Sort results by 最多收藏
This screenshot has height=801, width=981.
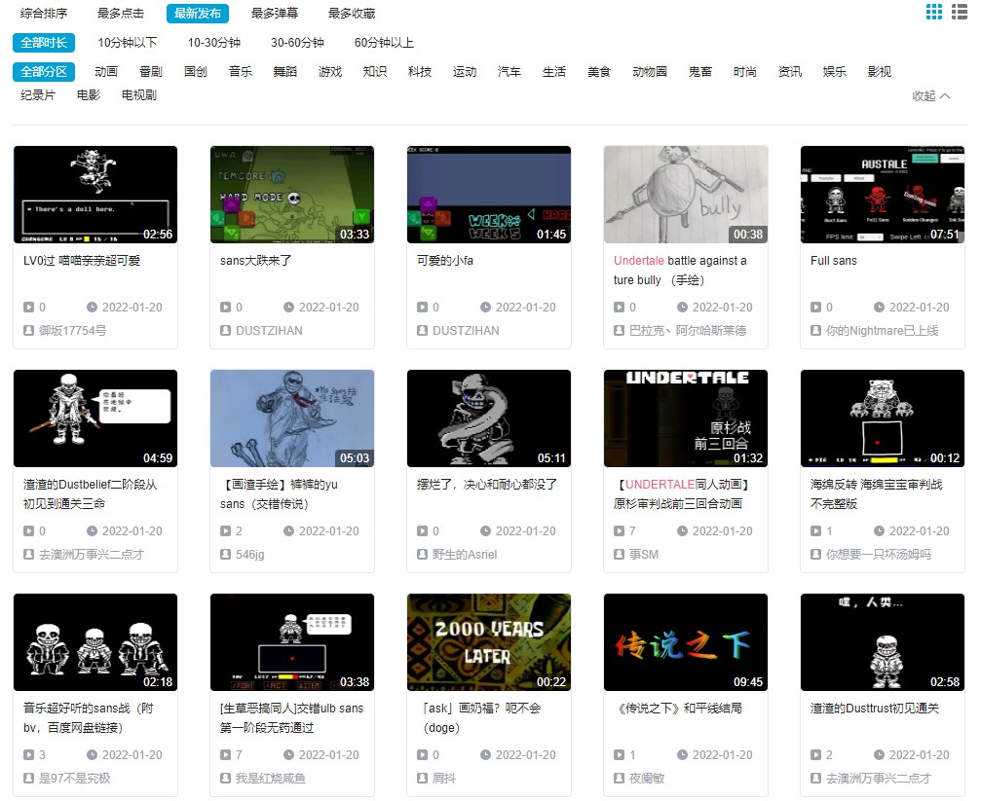pyautogui.click(x=352, y=13)
